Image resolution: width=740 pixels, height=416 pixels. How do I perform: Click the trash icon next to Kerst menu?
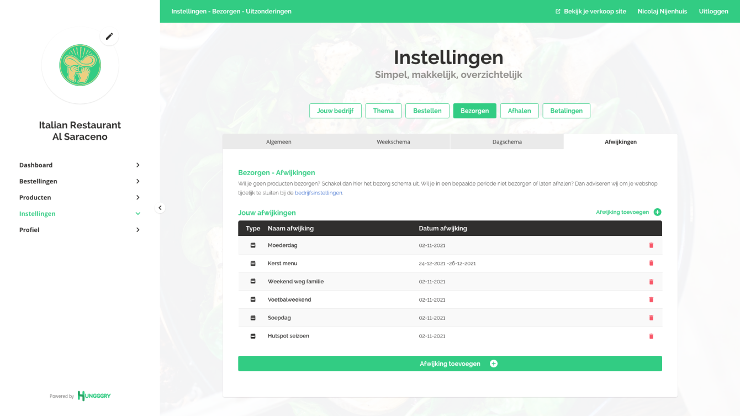pyautogui.click(x=651, y=263)
